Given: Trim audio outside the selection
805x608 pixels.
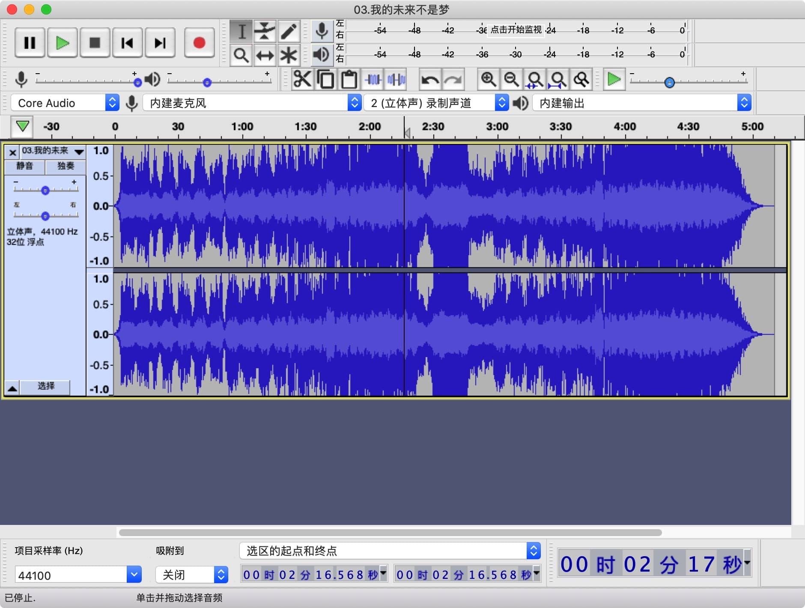Looking at the screenshot, I should point(373,79).
